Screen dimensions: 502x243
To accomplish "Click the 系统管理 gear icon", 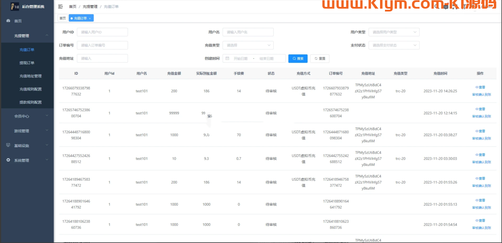I will point(8,160).
